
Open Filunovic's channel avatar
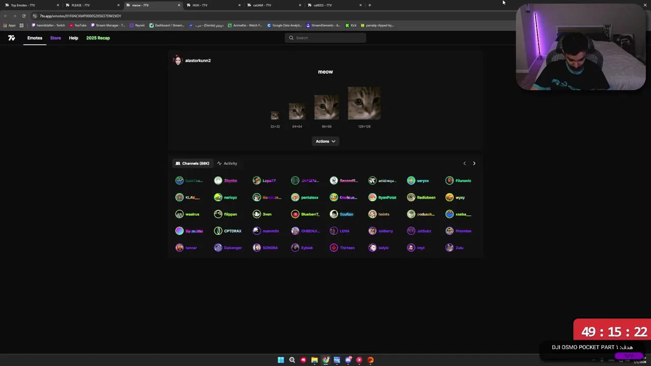[x=450, y=180]
